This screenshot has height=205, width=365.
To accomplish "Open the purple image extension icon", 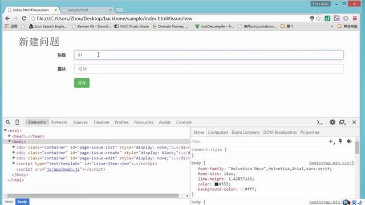I will tap(336, 18).
